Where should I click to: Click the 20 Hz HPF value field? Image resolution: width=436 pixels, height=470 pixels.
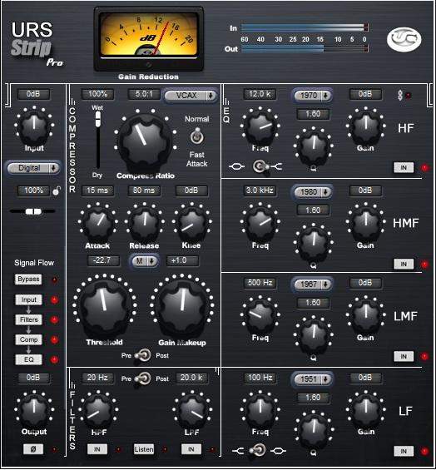tap(97, 378)
